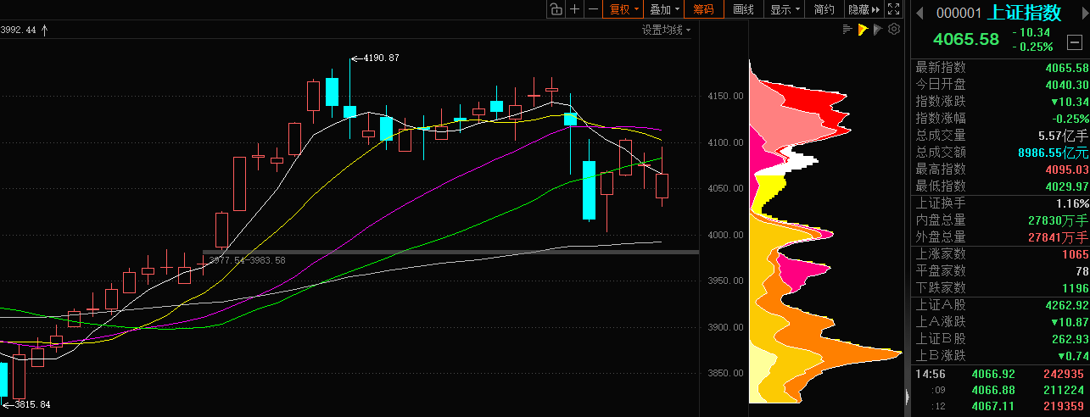
Task: Click the 4190.87 high price marker
Action: pos(380,58)
